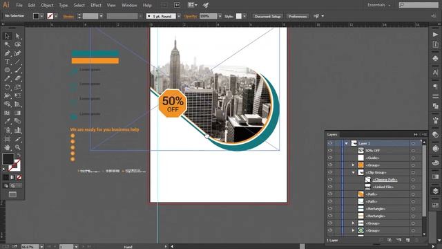
Task: Expand the <Group> with green thumbnail
Action: (x=353, y=230)
